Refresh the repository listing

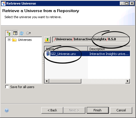21,33
